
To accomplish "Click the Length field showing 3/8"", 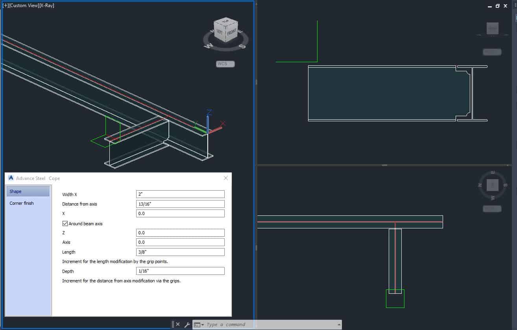I will pyautogui.click(x=180, y=252).
